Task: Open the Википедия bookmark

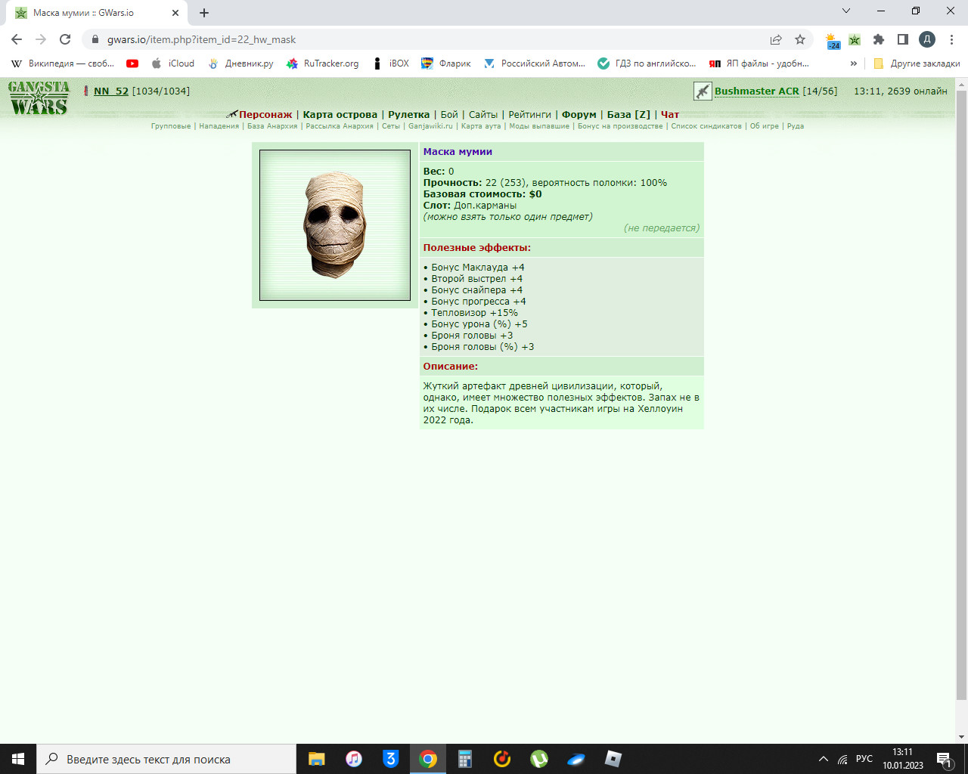Action: tap(62, 63)
